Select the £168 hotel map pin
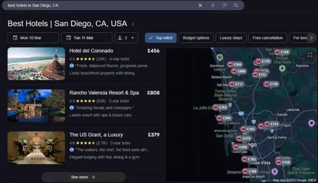The height and width of the screenshot is (183, 318). [x=250, y=172]
